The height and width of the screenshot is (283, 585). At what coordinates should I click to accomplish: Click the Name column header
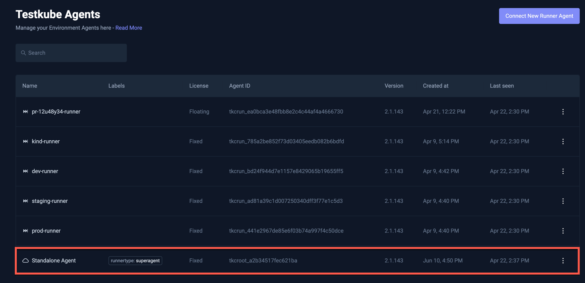tap(30, 86)
